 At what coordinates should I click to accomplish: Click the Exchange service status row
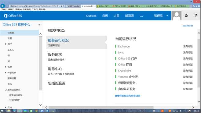pyautogui.click(x=154, y=46)
